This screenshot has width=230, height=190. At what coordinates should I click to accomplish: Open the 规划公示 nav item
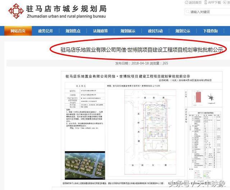[x=183, y=31]
